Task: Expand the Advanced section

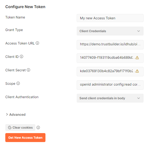Action: point(16,115)
